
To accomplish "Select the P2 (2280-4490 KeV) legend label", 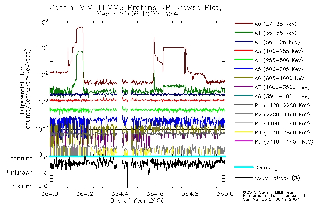I will tap(283, 115).
